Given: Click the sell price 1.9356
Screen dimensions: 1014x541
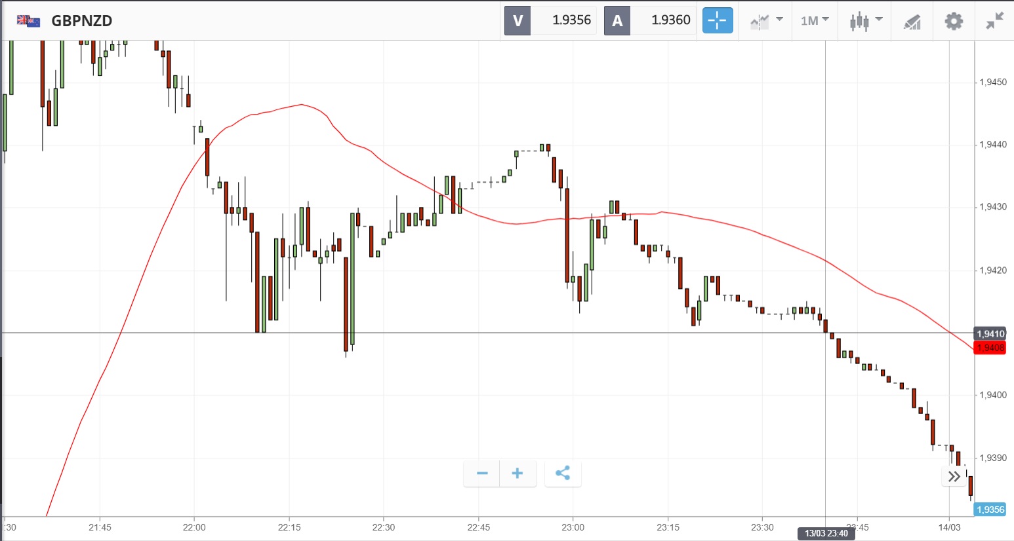Looking at the screenshot, I should point(571,20).
